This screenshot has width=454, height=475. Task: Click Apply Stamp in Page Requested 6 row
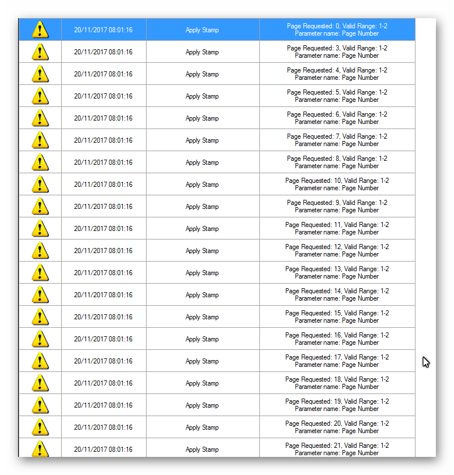tap(202, 118)
